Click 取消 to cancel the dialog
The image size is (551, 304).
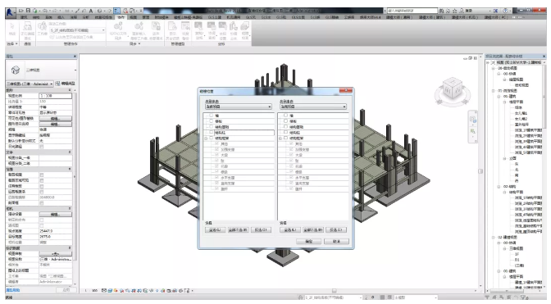[x=336, y=242]
